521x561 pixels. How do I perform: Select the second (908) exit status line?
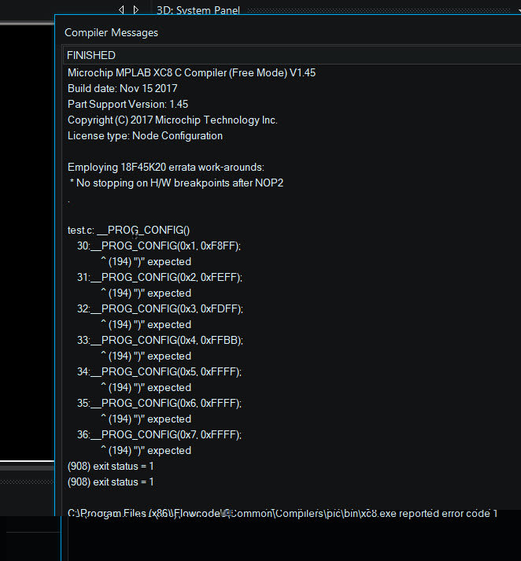coord(110,482)
